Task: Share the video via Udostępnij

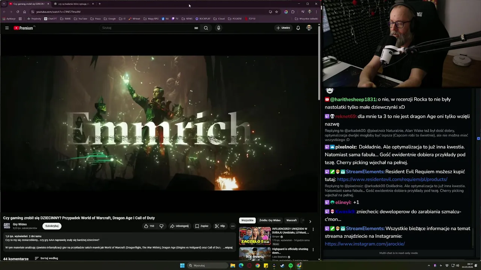Action: point(179,226)
